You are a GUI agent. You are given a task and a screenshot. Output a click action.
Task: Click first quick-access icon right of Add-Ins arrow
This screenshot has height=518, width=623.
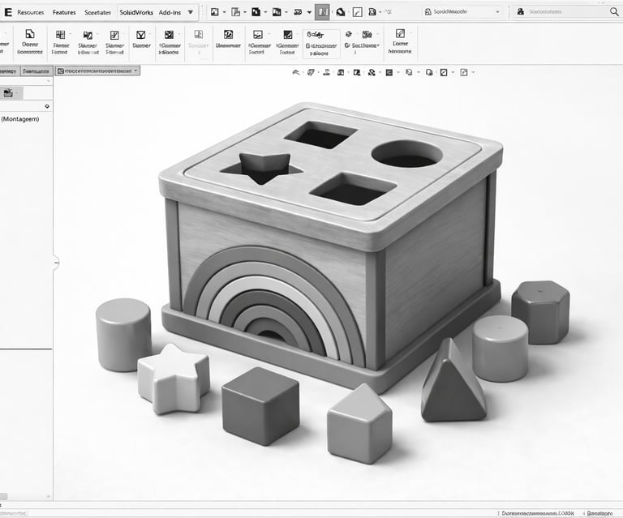click(x=214, y=12)
